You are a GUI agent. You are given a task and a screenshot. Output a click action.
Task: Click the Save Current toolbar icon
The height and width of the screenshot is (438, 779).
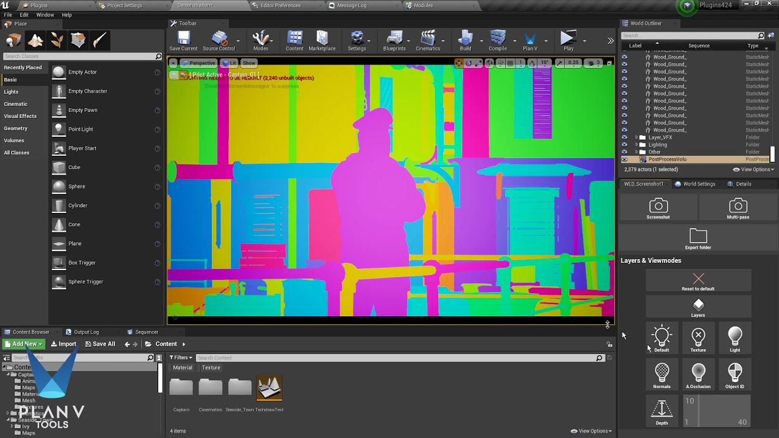[183, 40]
